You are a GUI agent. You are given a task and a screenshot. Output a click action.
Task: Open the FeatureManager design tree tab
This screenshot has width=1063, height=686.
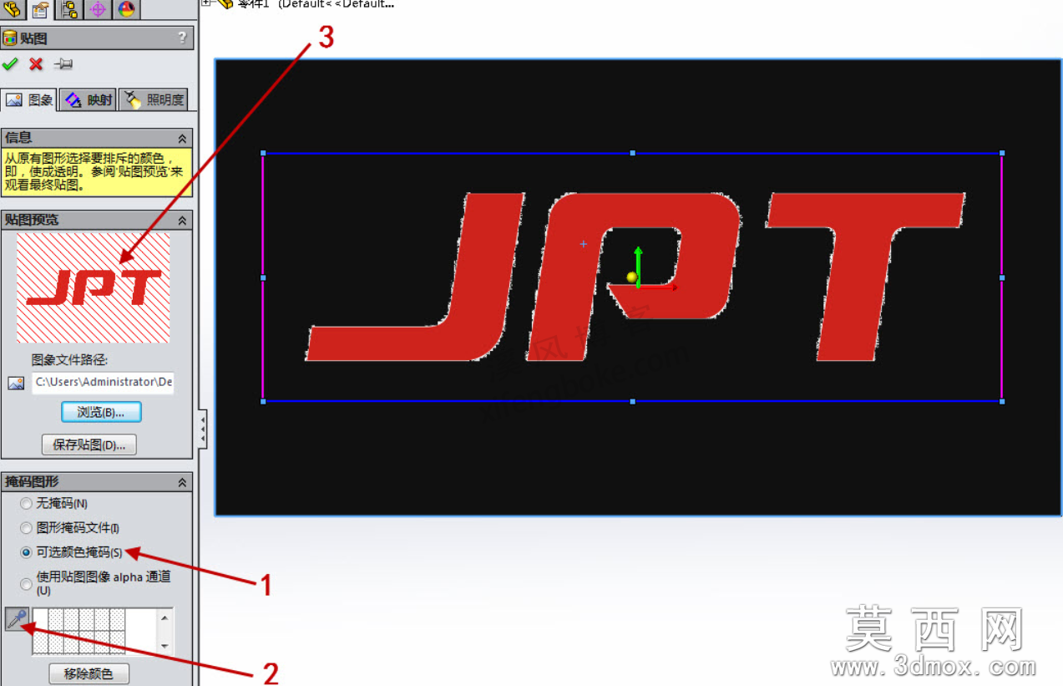[11, 9]
